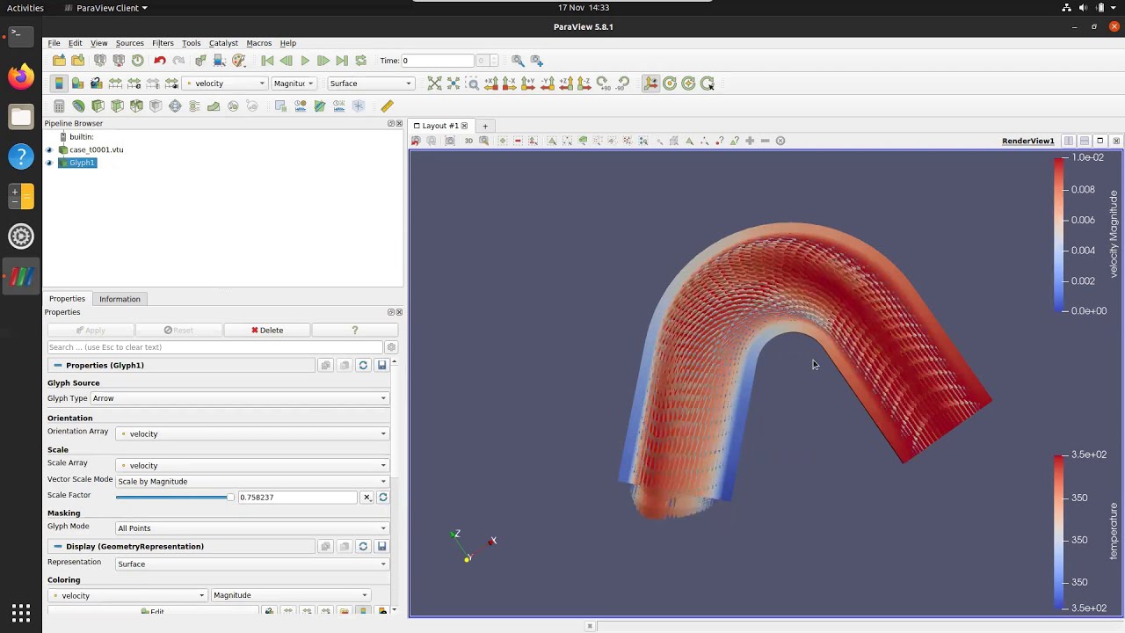Click the ruler tool icon
This screenshot has height=633, width=1125.
point(387,106)
